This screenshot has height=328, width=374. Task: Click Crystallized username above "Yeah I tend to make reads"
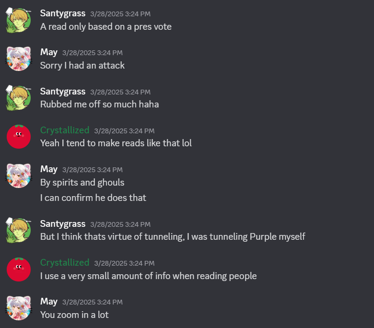pos(65,130)
